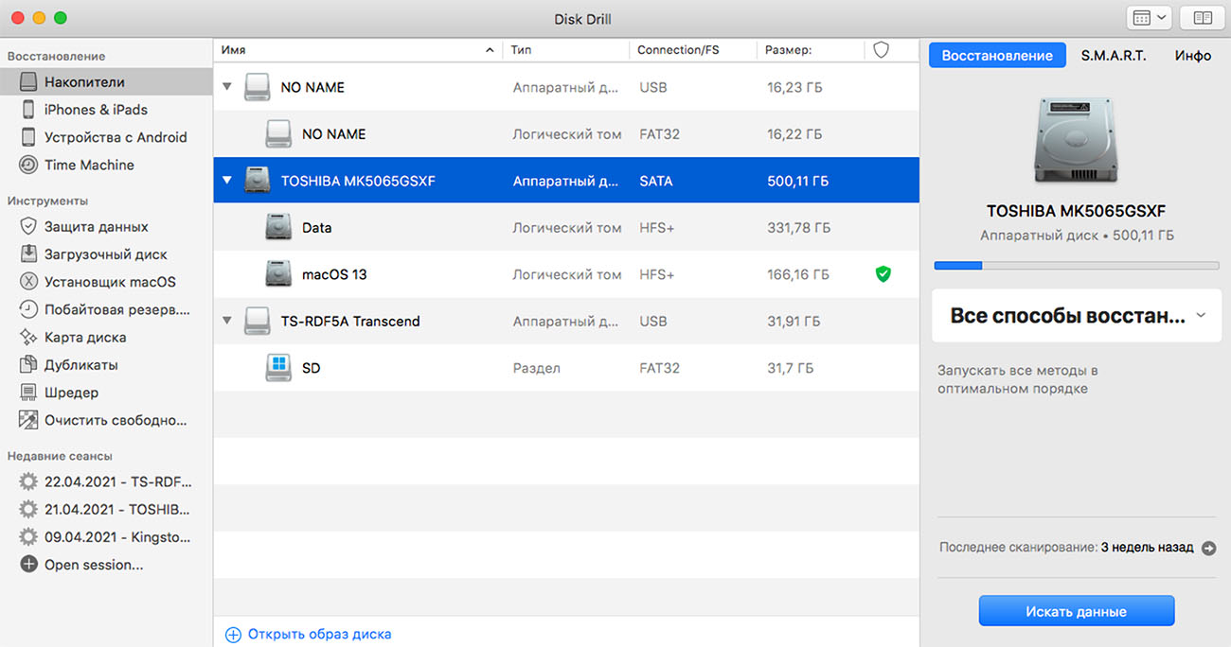Open the Disk Map icon (Карта диска)
Image resolution: width=1231 pixels, height=647 pixels.
click(28, 337)
